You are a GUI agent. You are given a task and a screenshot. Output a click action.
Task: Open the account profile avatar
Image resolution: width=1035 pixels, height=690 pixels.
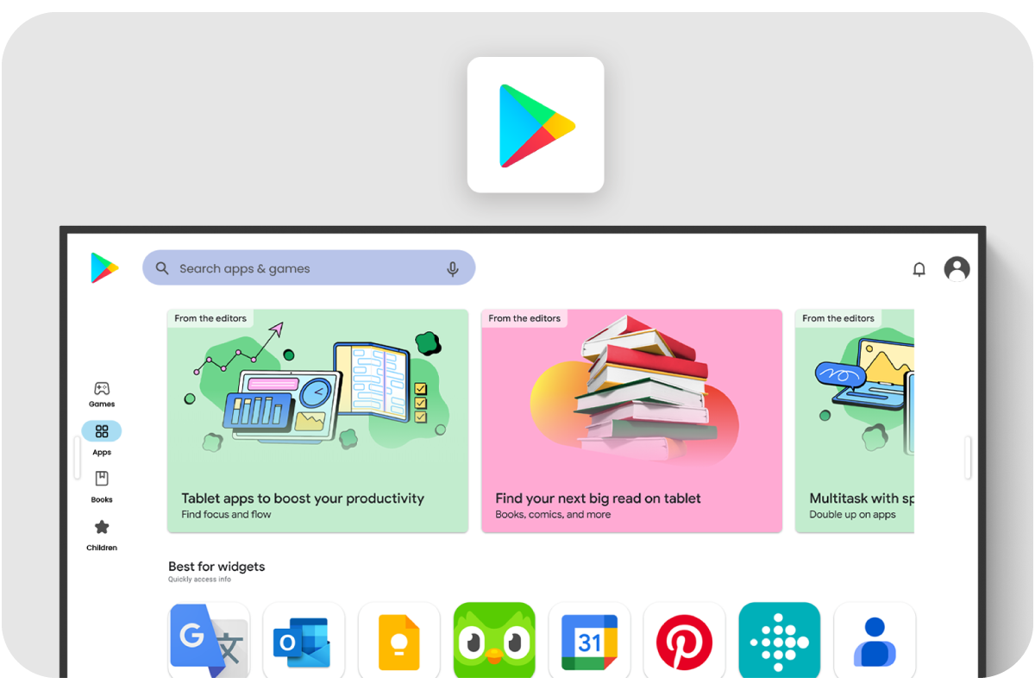point(957,269)
